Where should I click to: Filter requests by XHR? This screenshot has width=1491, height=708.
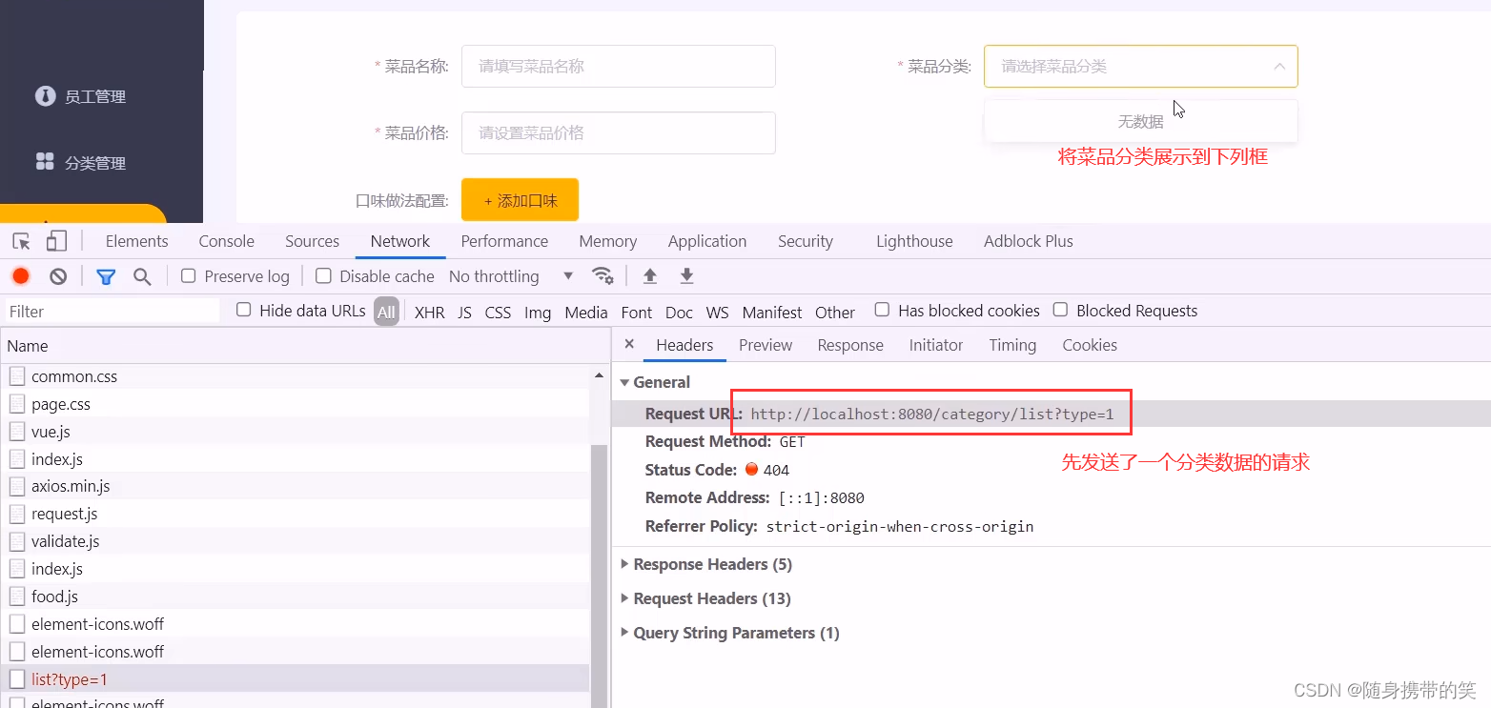pos(429,313)
